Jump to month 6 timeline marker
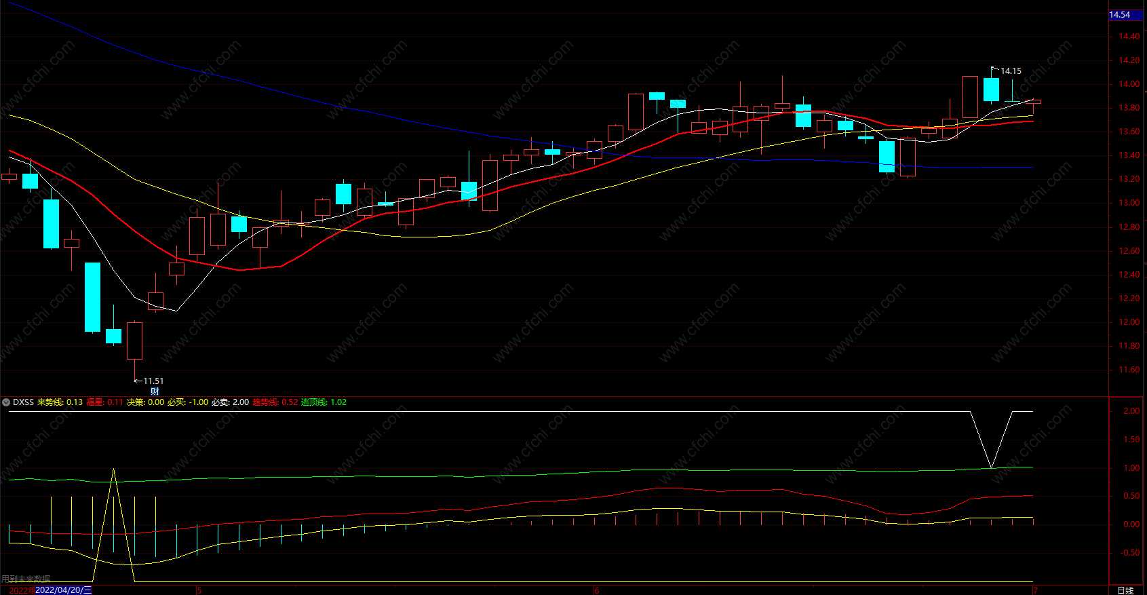 click(597, 590)
